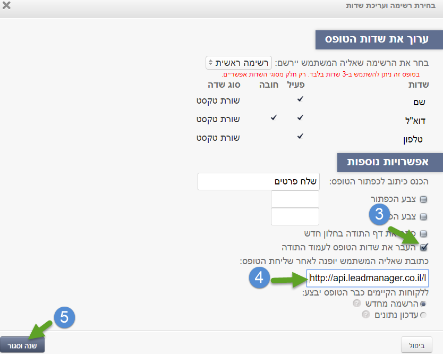Click the help icon beside הרשמה מחדש
The height and width of the screenshot is (354, 443).
[x=356, y=303]
